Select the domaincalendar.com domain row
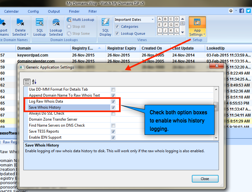This screenshot has width=252, height=192. point(126,61)
